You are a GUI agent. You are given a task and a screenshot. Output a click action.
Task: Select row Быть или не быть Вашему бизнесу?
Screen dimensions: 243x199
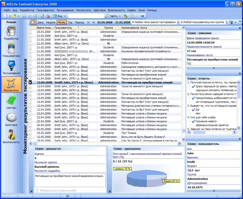[106, 137]
